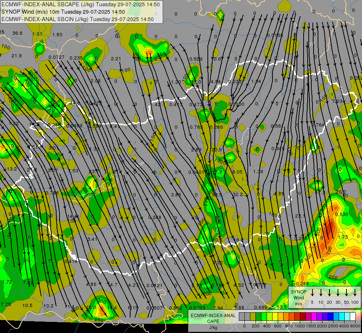Click the 1500 tick on CAPE scale
Screen dimensions: 362x333
(x=311, y=326)
